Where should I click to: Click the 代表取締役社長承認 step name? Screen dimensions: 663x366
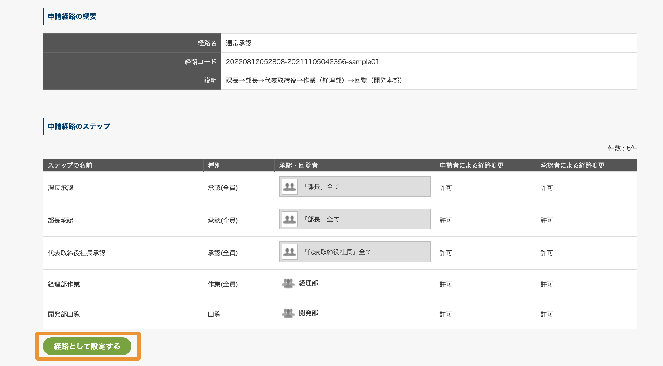pyautogui.click(x=77, y=253)
